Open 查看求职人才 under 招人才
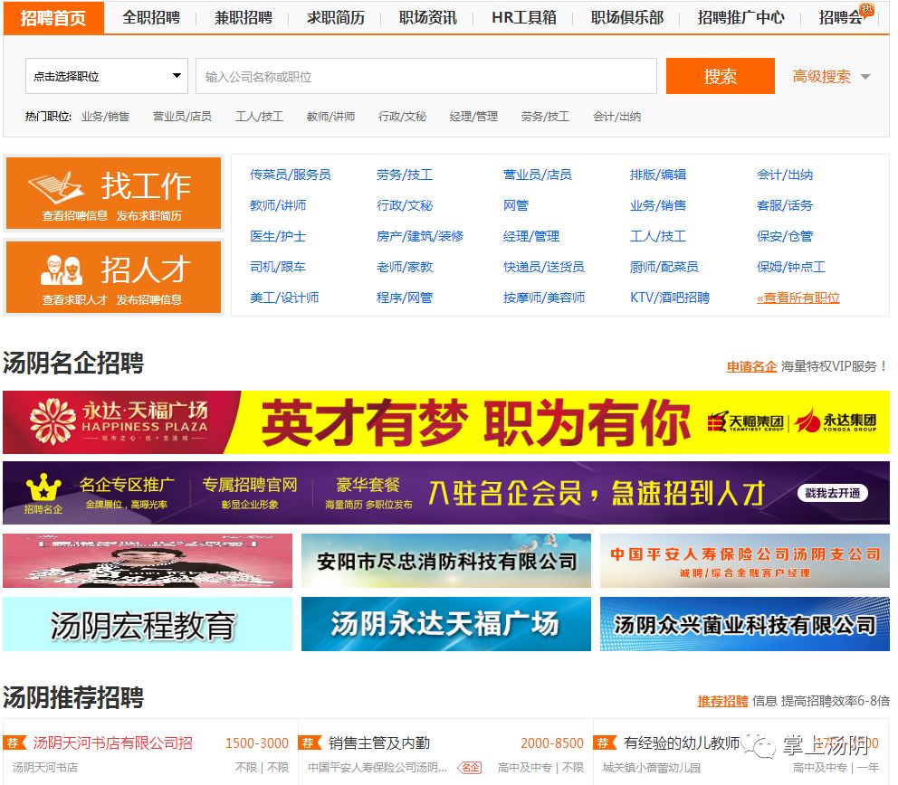This screenshot has width=898, height=785. (x=74, y=300)
